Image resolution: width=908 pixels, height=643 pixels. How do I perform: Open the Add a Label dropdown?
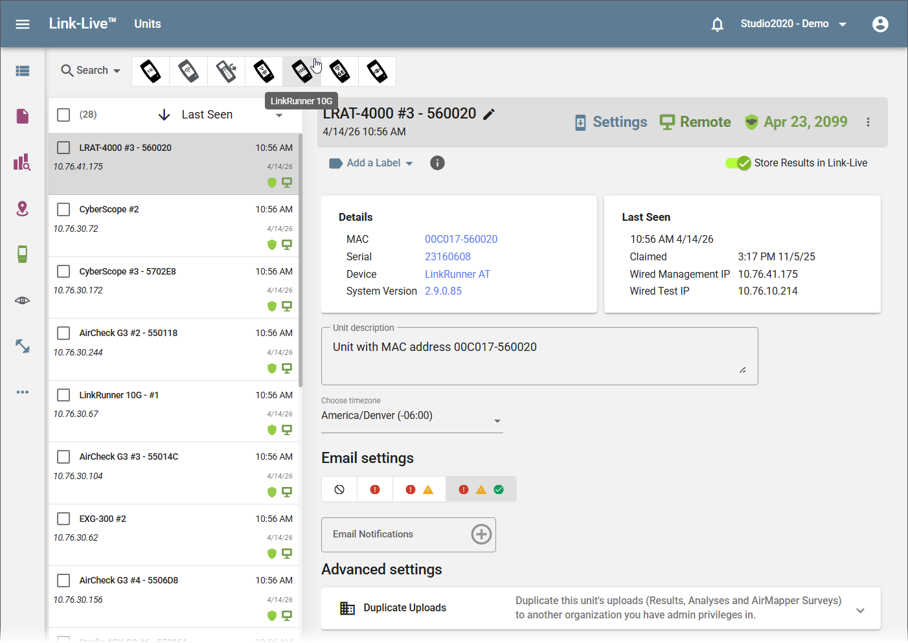(371, 163)
